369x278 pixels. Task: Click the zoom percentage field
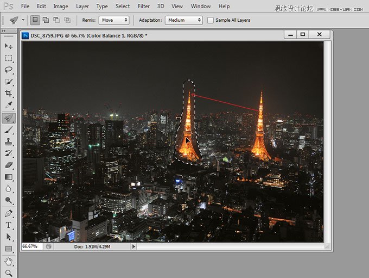click(30, 246)
